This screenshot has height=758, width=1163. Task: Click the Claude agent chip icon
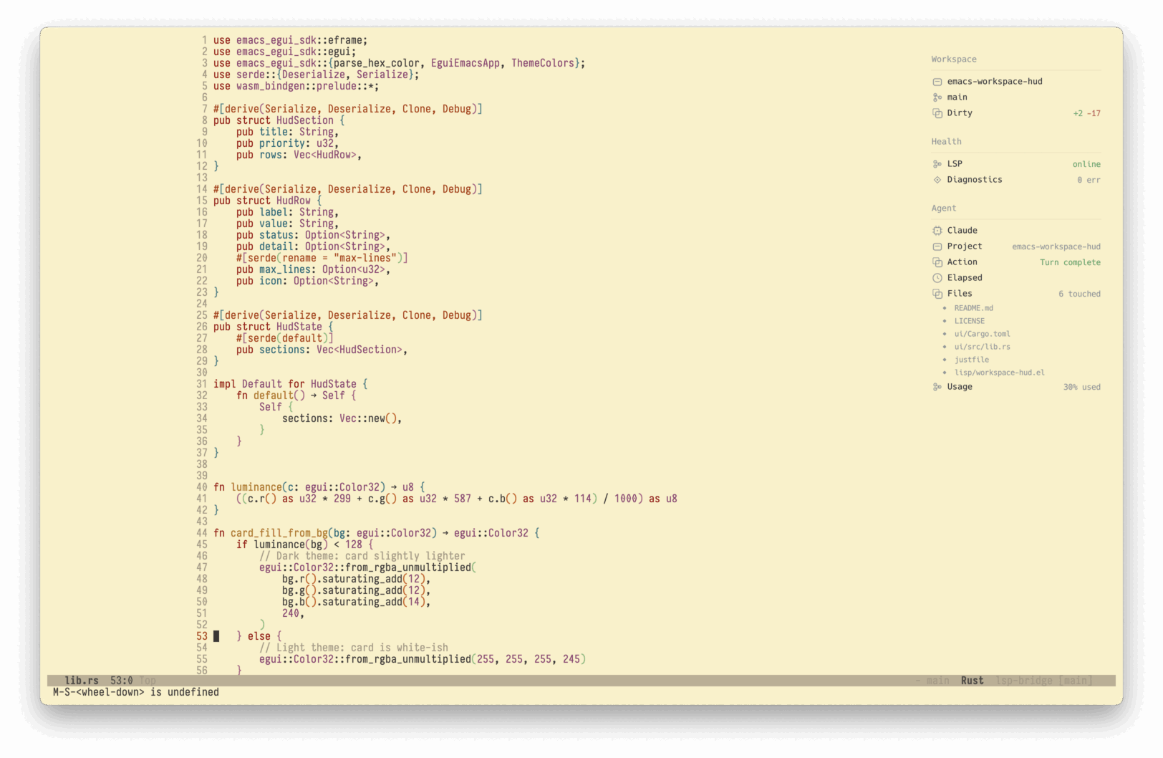point(937,231)
